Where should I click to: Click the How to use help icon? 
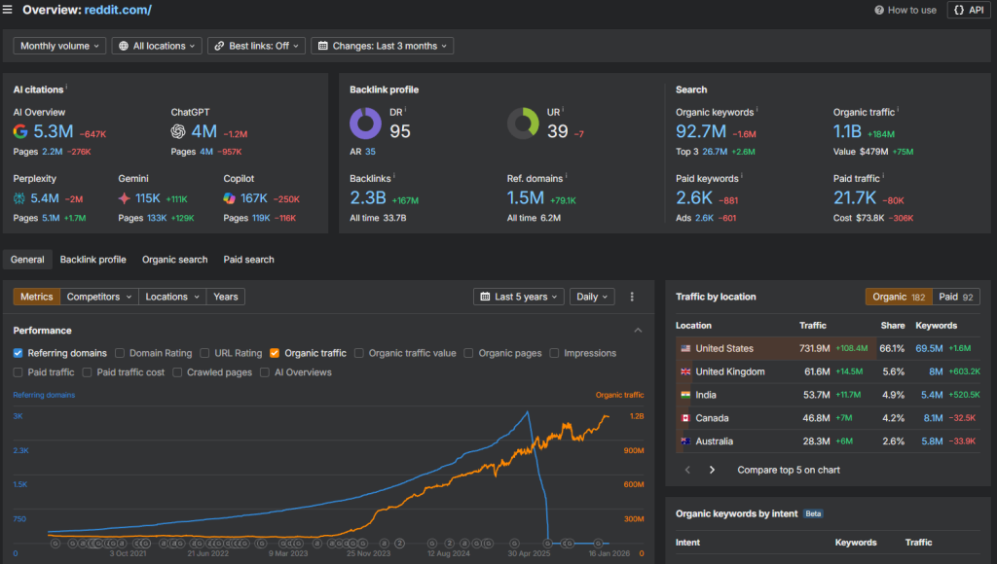coord(879,10)
